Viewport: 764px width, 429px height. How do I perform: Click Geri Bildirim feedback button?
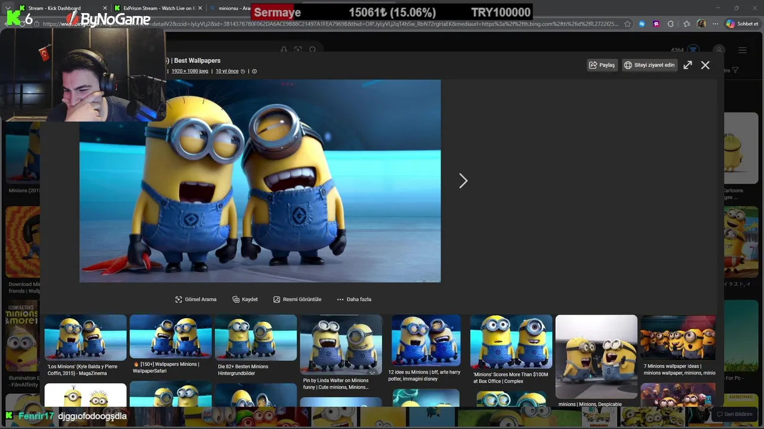click(734, 414)
